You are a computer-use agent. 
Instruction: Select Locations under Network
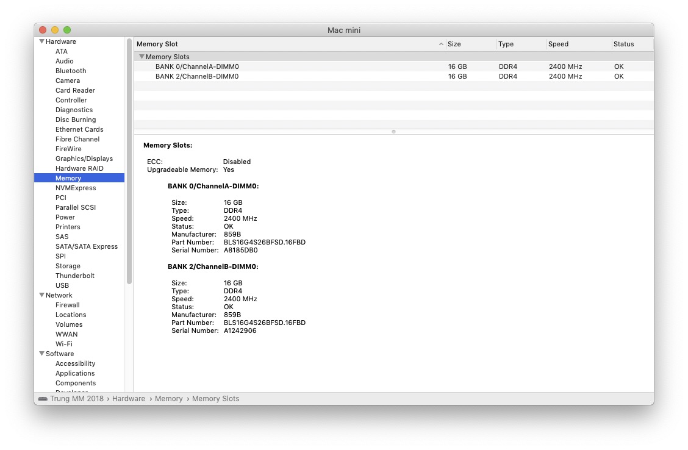coord(71,315)
